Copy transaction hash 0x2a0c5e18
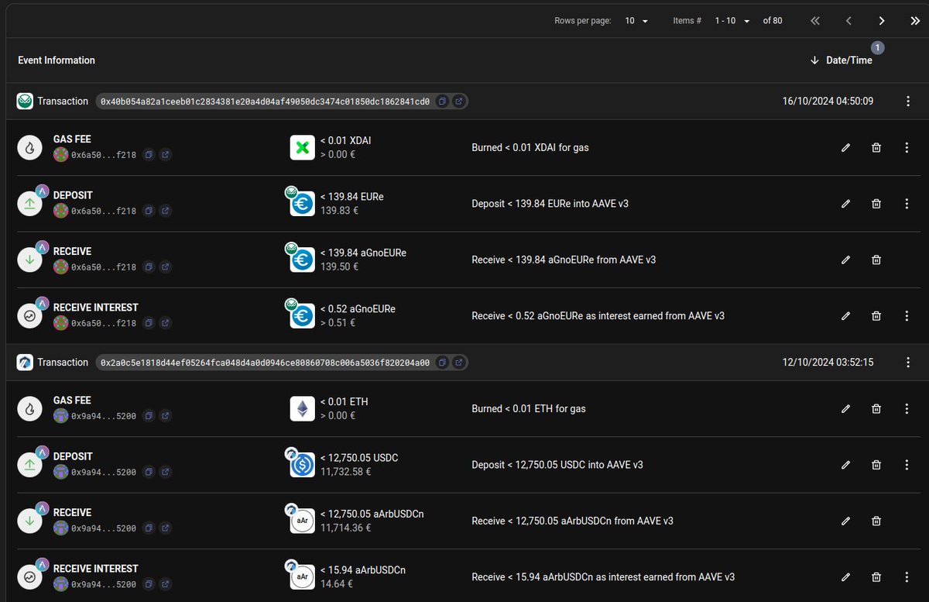Image resolution: width=929 pixels, height=602 pixels. click(442, 363)
